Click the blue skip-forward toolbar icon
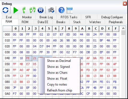Screen dimensions: 128x99 pos(41,10)
